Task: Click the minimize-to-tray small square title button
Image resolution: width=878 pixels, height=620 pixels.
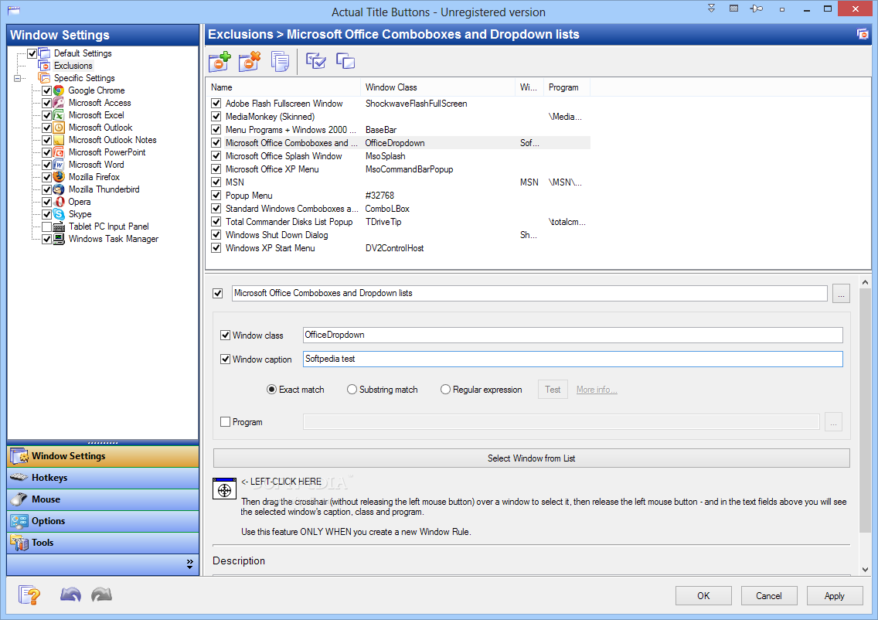Action: coord(781,9)
